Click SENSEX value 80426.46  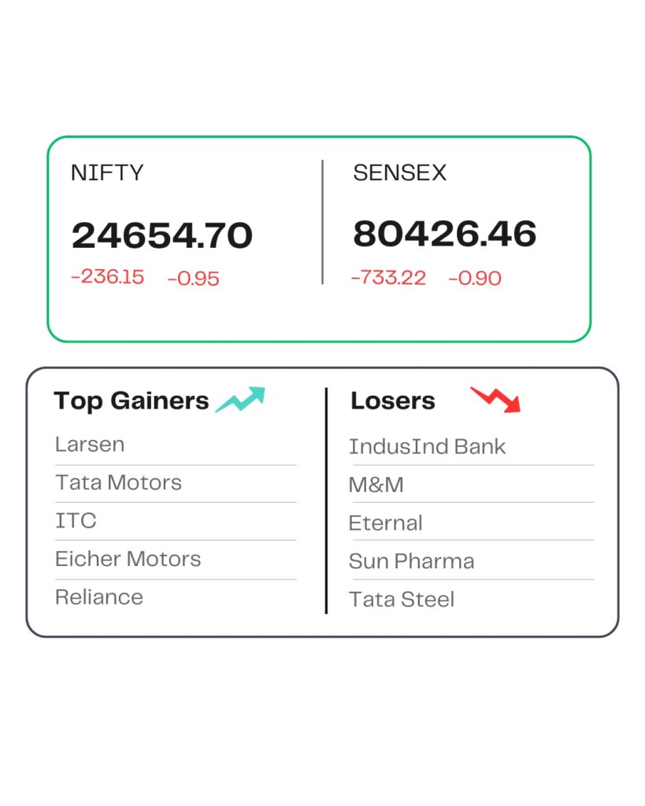[x=444, y=234]
